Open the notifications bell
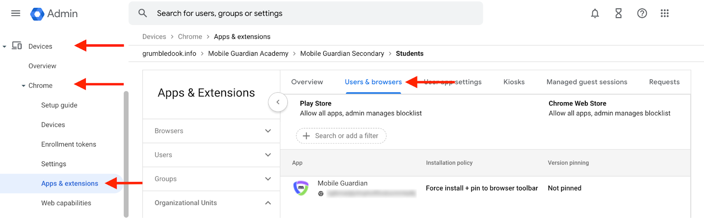 click(x=595, y=14)
